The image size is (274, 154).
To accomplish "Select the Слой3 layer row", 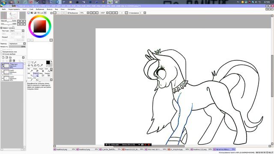I will click(12, 78).
